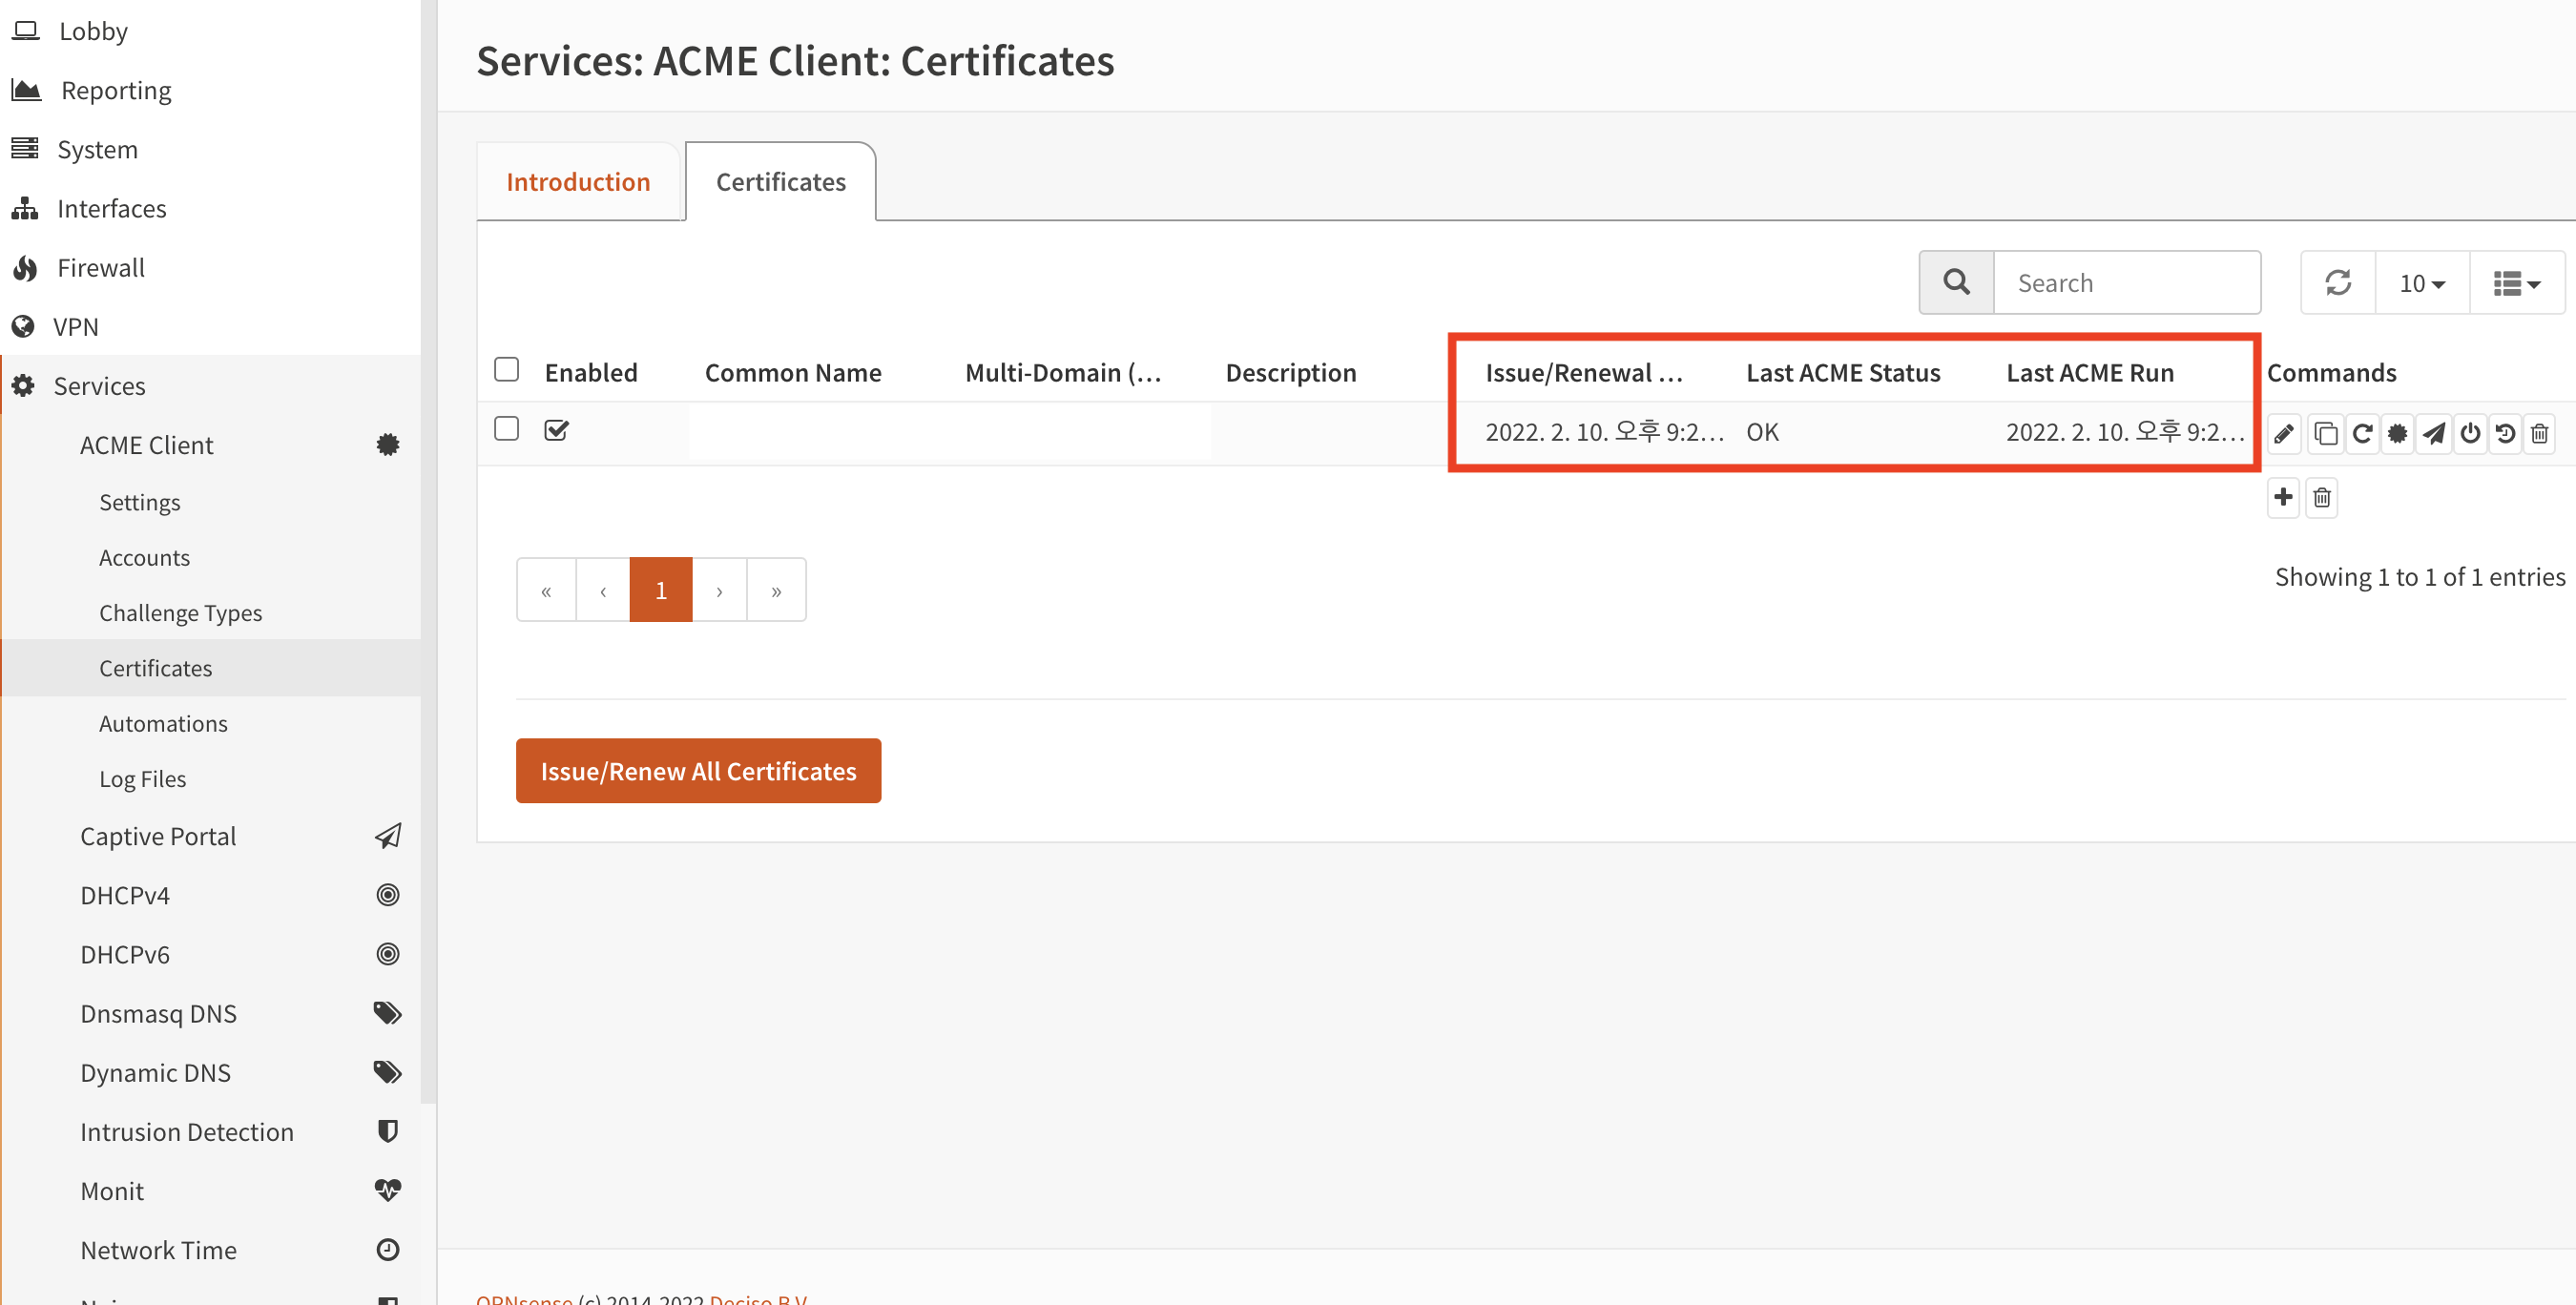Select Certificates in the sidebar
2576x1305 pixels.
(155, 668)
